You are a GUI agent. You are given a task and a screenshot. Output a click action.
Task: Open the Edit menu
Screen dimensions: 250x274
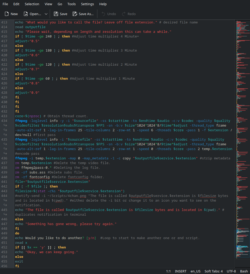(x=16, y=4)
